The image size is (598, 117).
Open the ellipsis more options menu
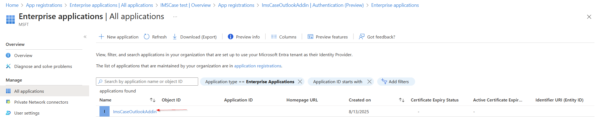175,17
